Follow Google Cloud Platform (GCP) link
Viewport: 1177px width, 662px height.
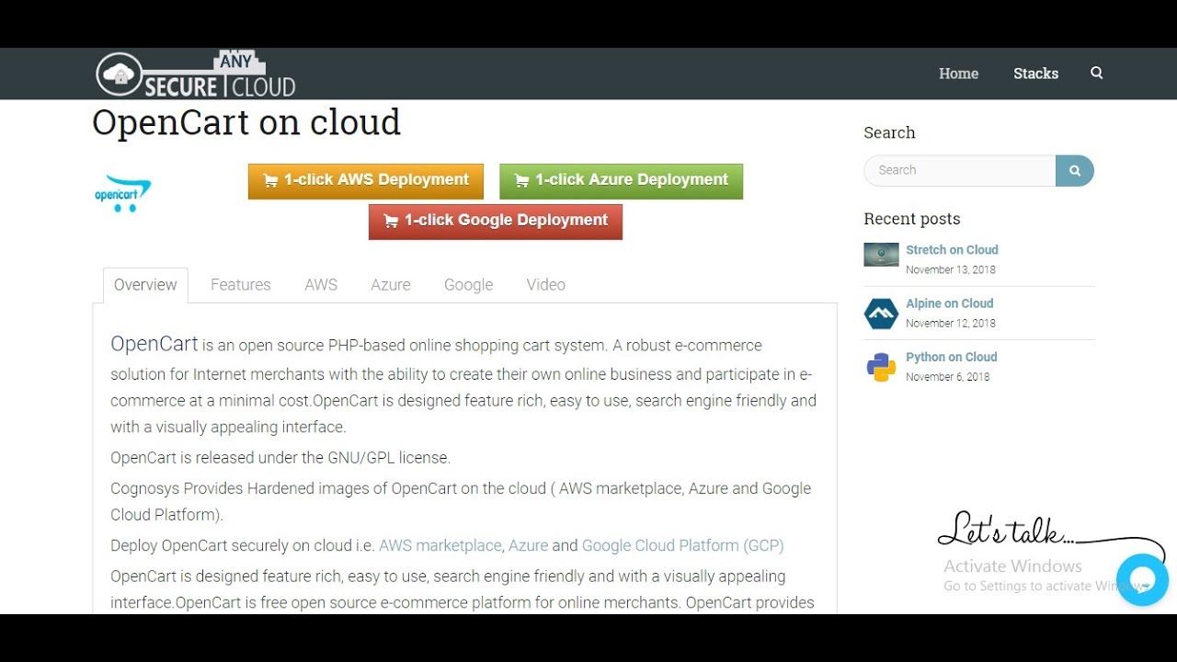[683, 545]
